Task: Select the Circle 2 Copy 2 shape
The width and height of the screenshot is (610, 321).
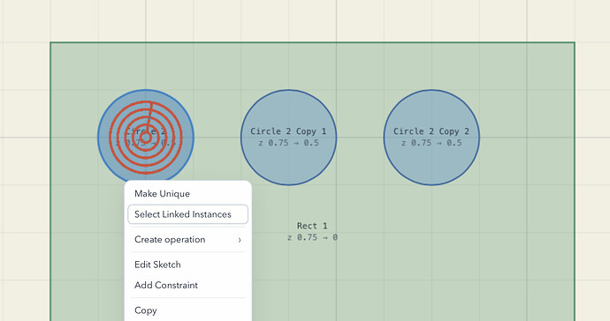Action: pyautogui.click(x=431, y=138)
